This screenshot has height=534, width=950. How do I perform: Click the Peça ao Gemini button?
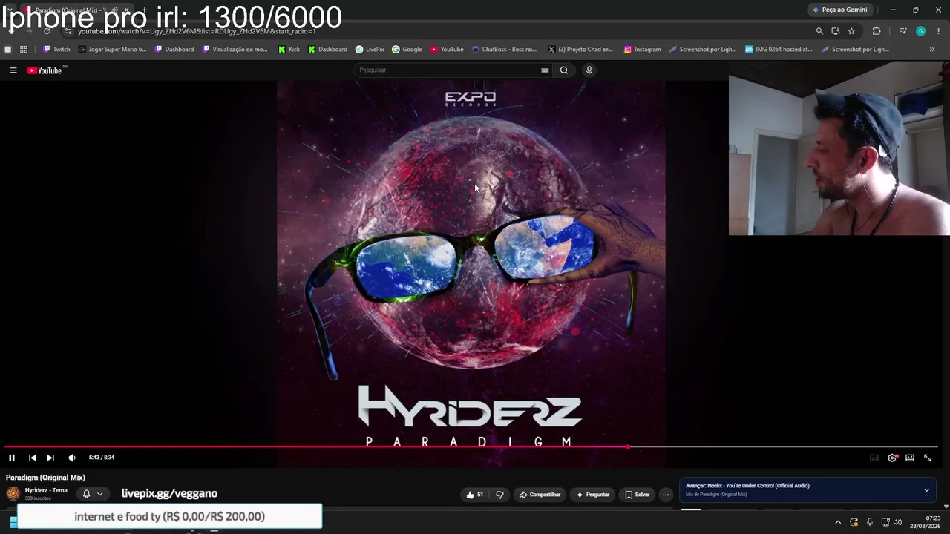839,10
